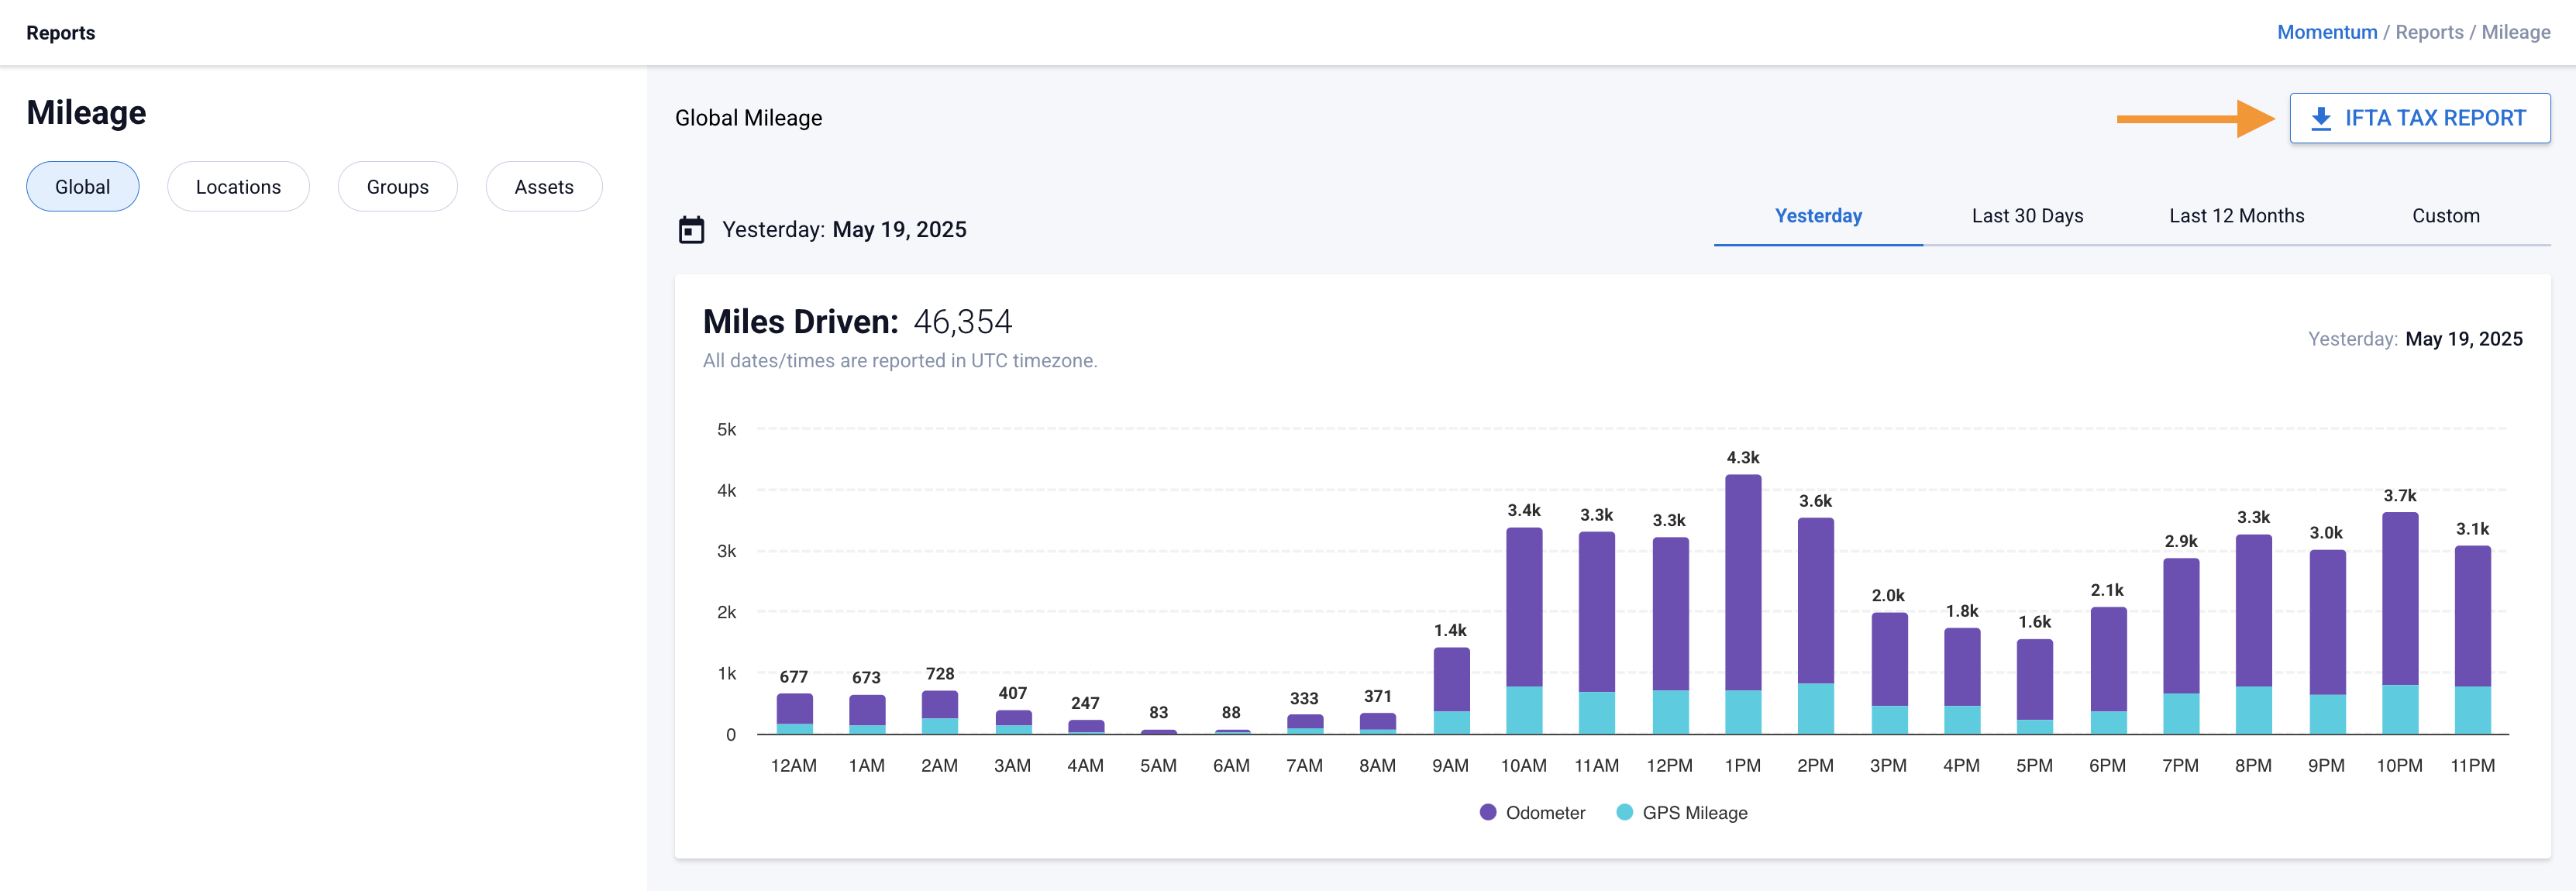The height and width of the screenshot is (891, 2576).
Task: Click the Yesterday: May 19, 2025 date picker
Action: coord(843,230)
